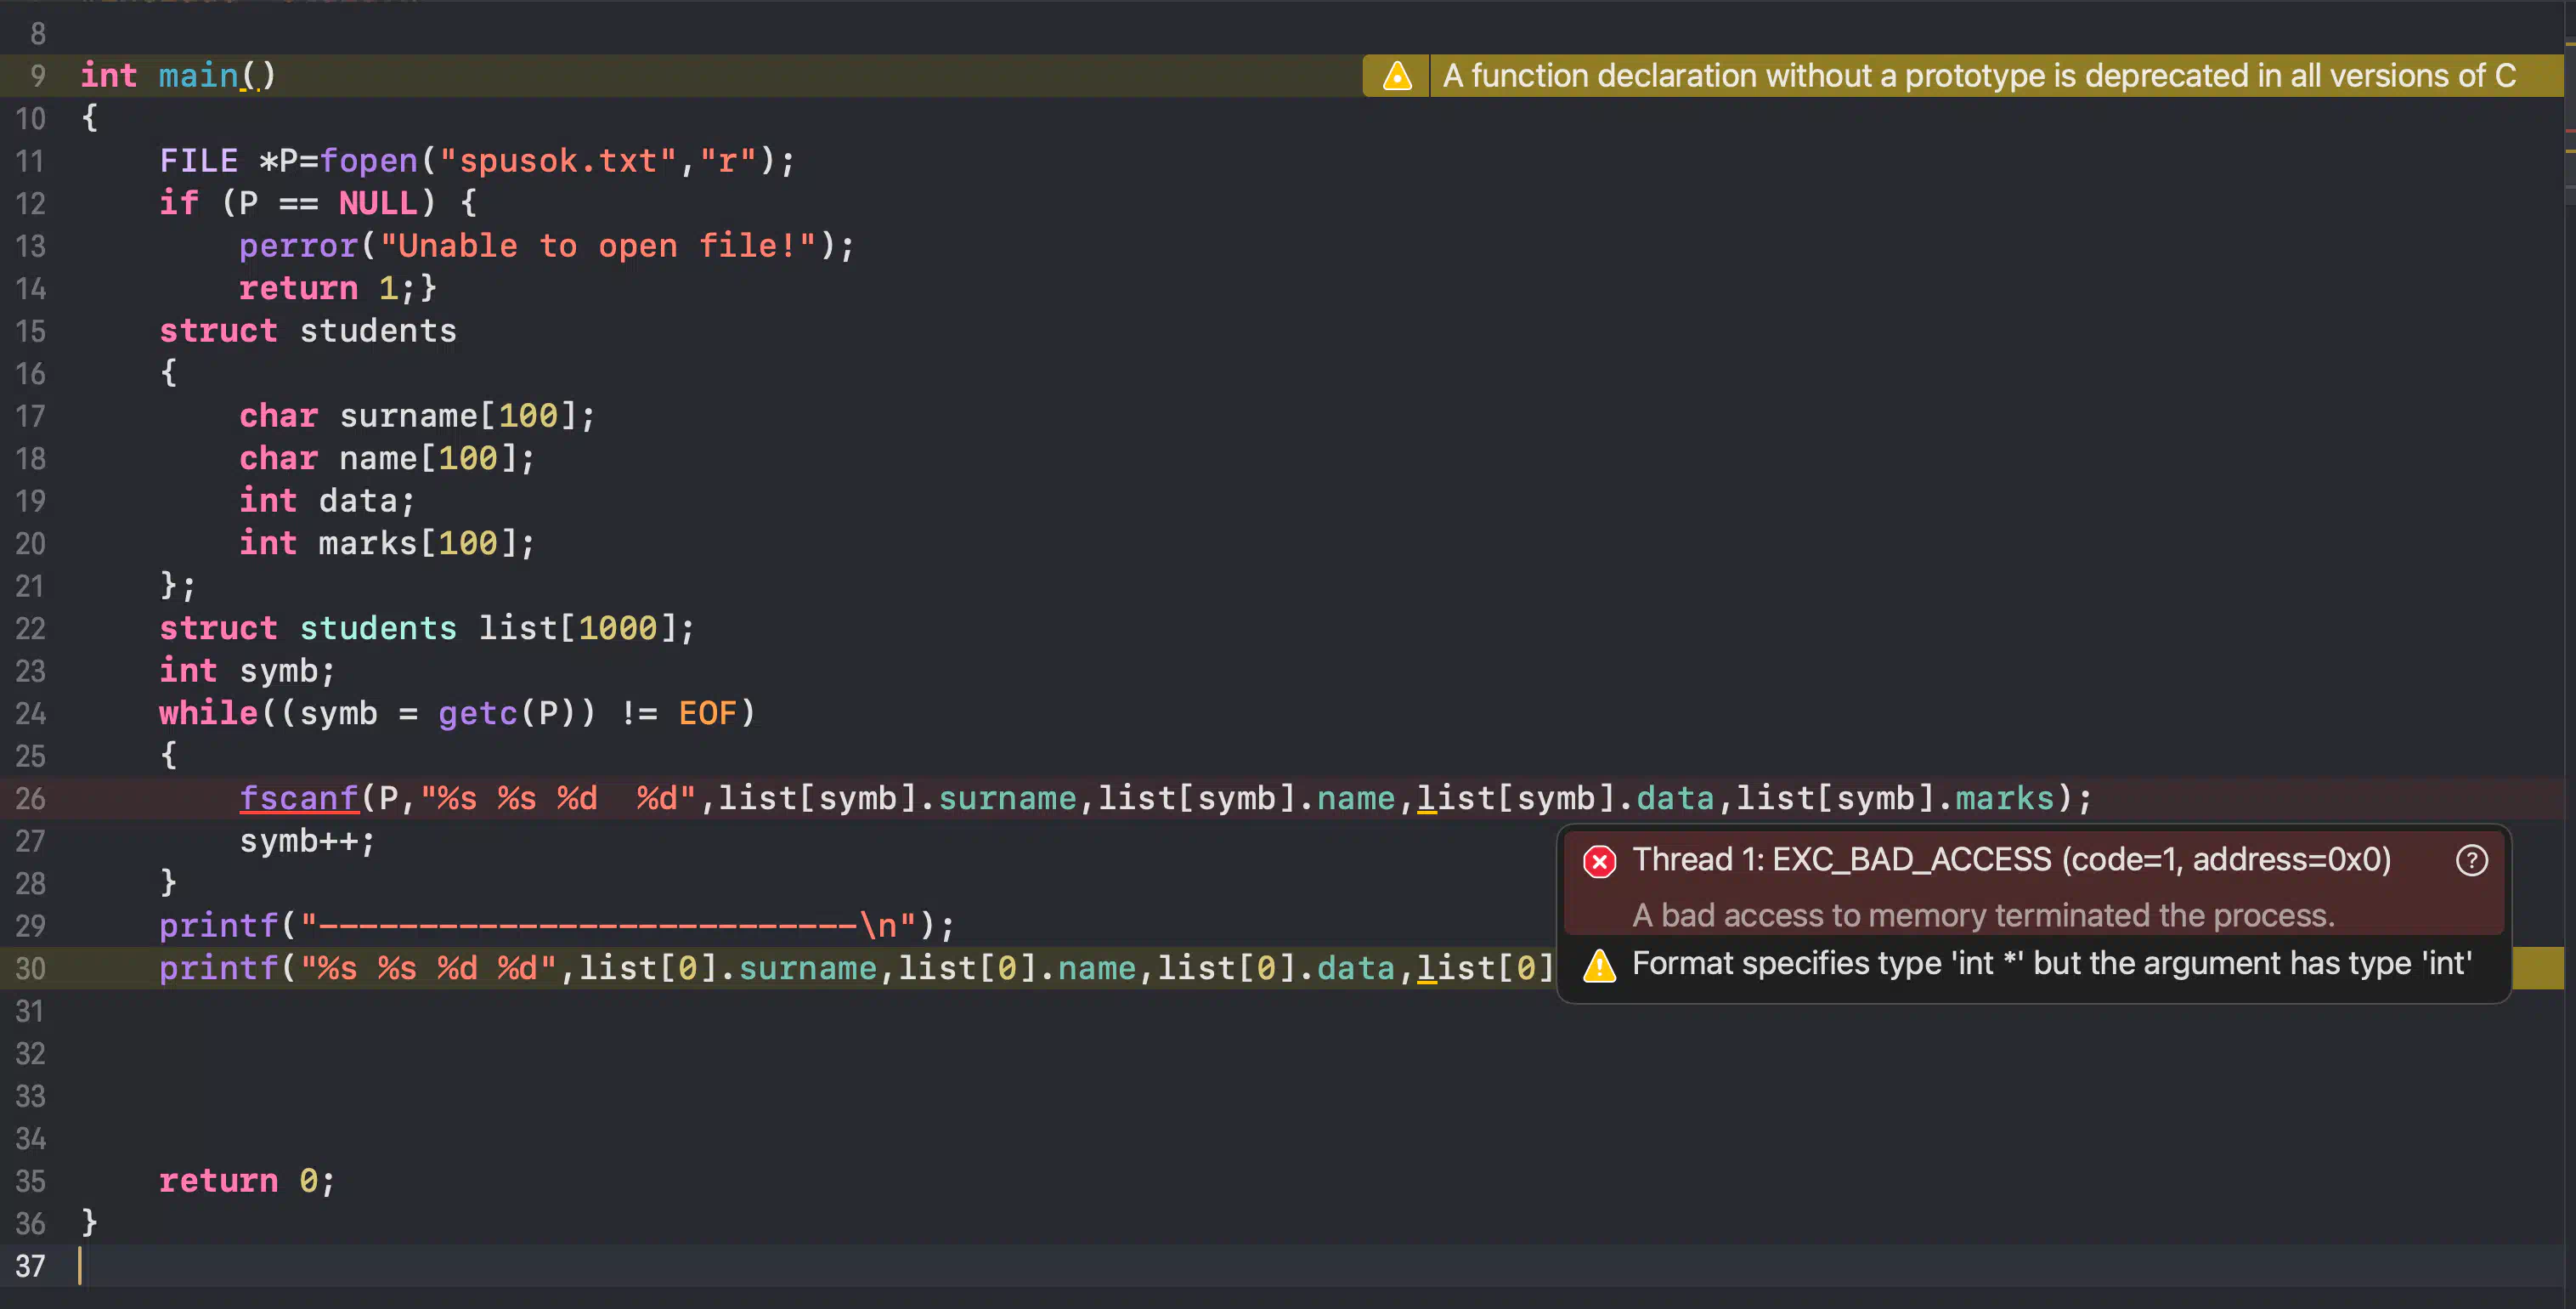Click the 'char surname[100];' declaration

coord(417,416)
